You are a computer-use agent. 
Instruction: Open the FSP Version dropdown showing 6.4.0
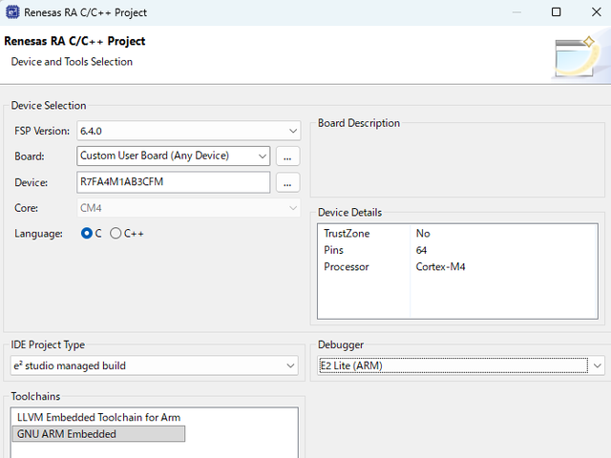(189, 131)
